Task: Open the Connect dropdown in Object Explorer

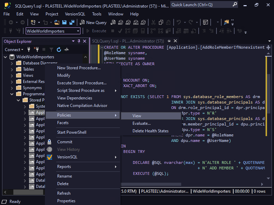Action: (x=14, y=50)
